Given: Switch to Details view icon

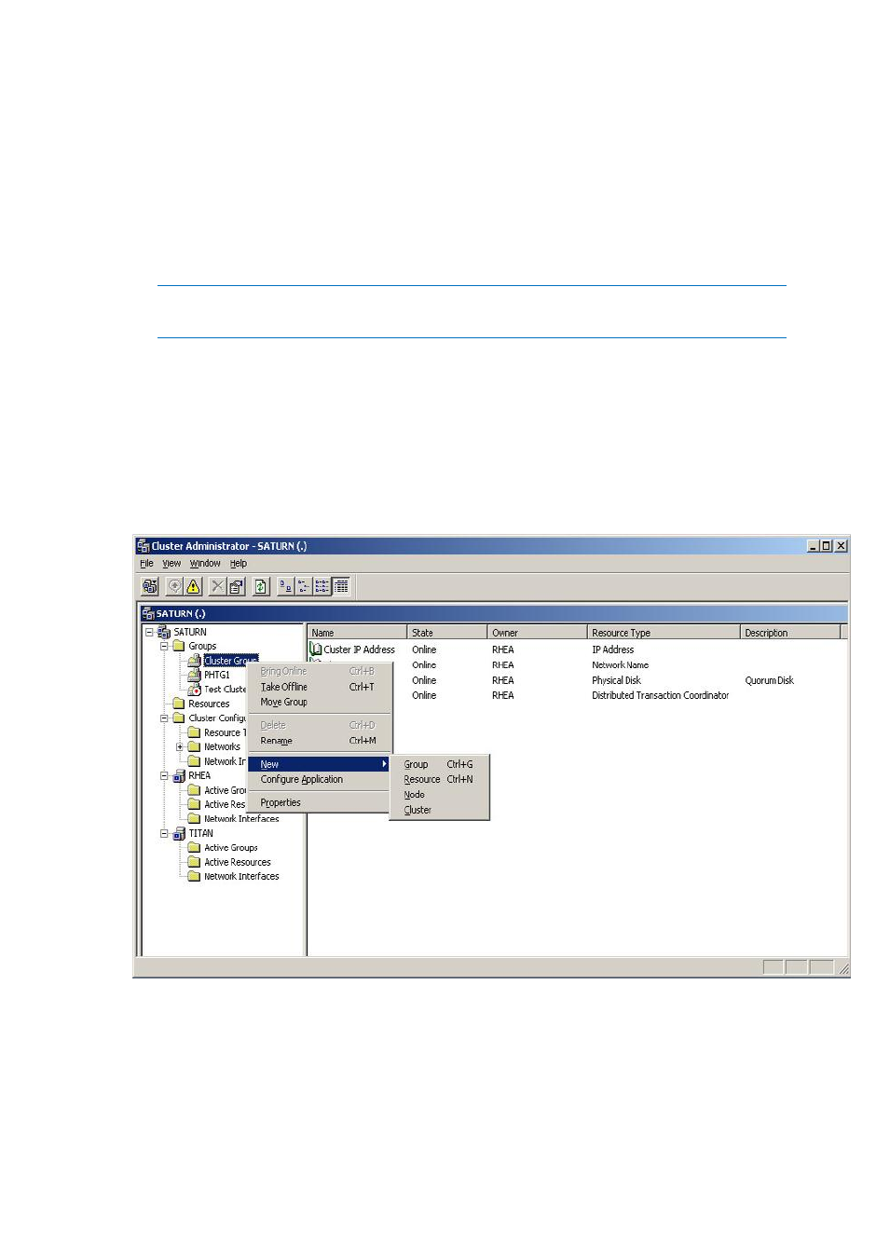Looking at the screenshot, I should [x=341, y=586].
